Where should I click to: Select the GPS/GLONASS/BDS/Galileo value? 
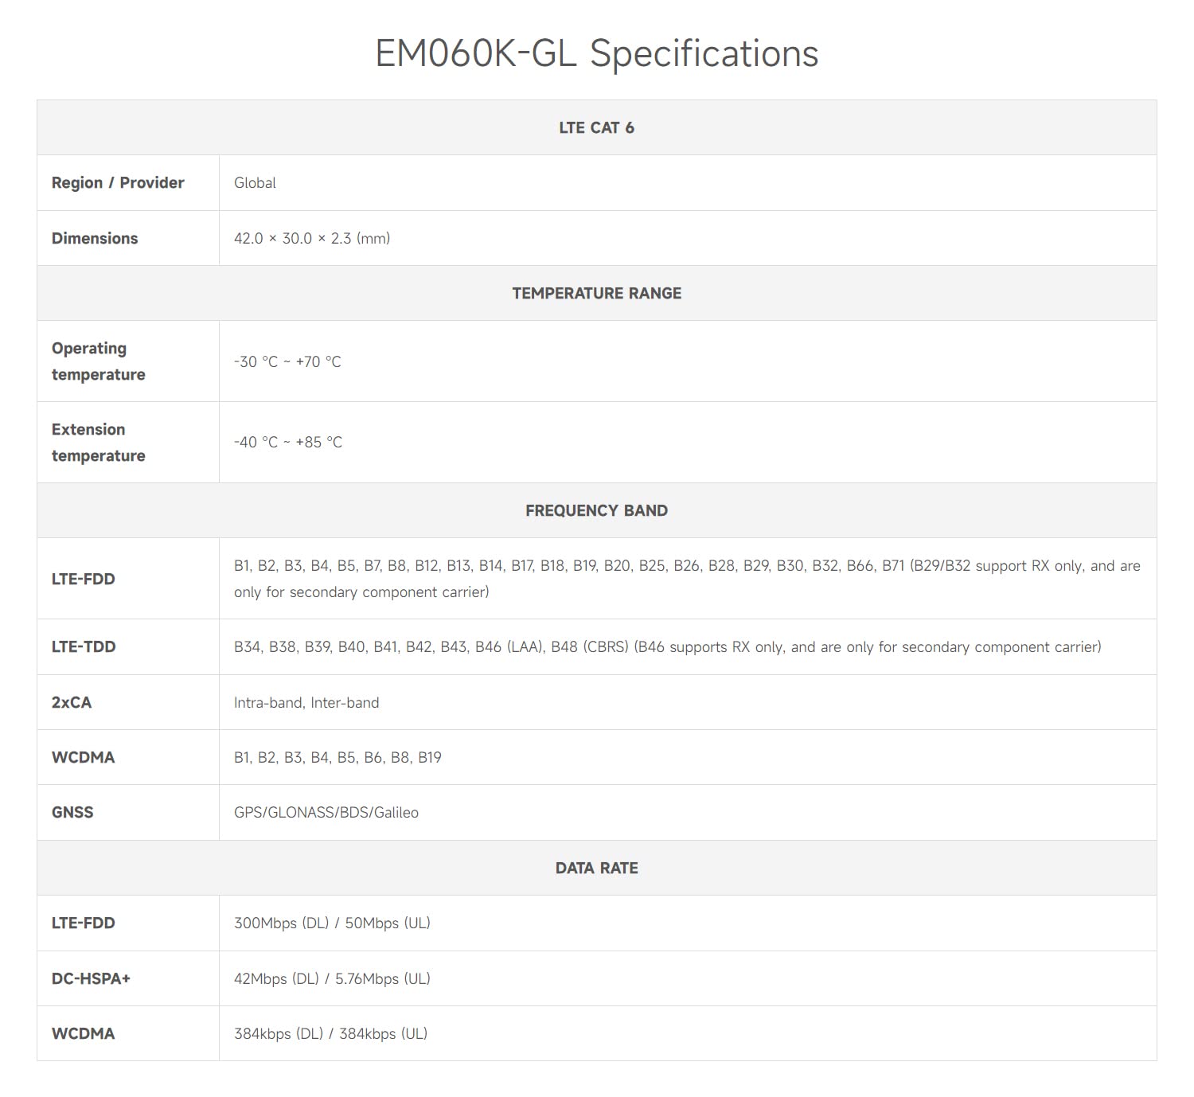pos(326,812)
